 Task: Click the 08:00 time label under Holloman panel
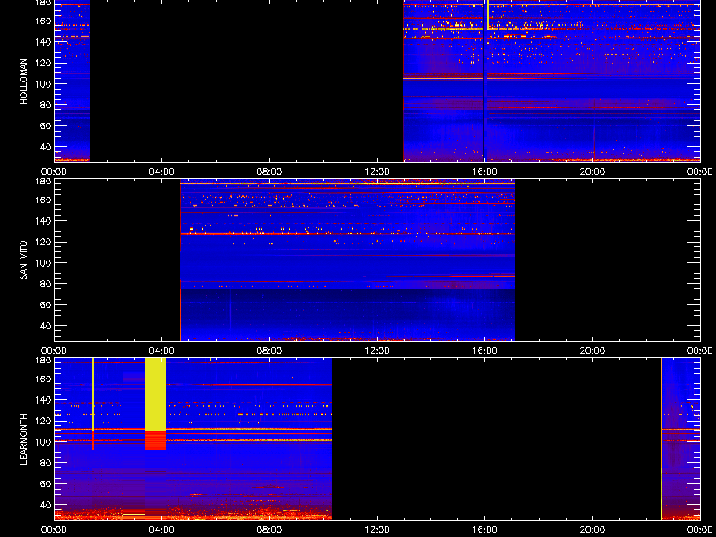pos(269,172)
